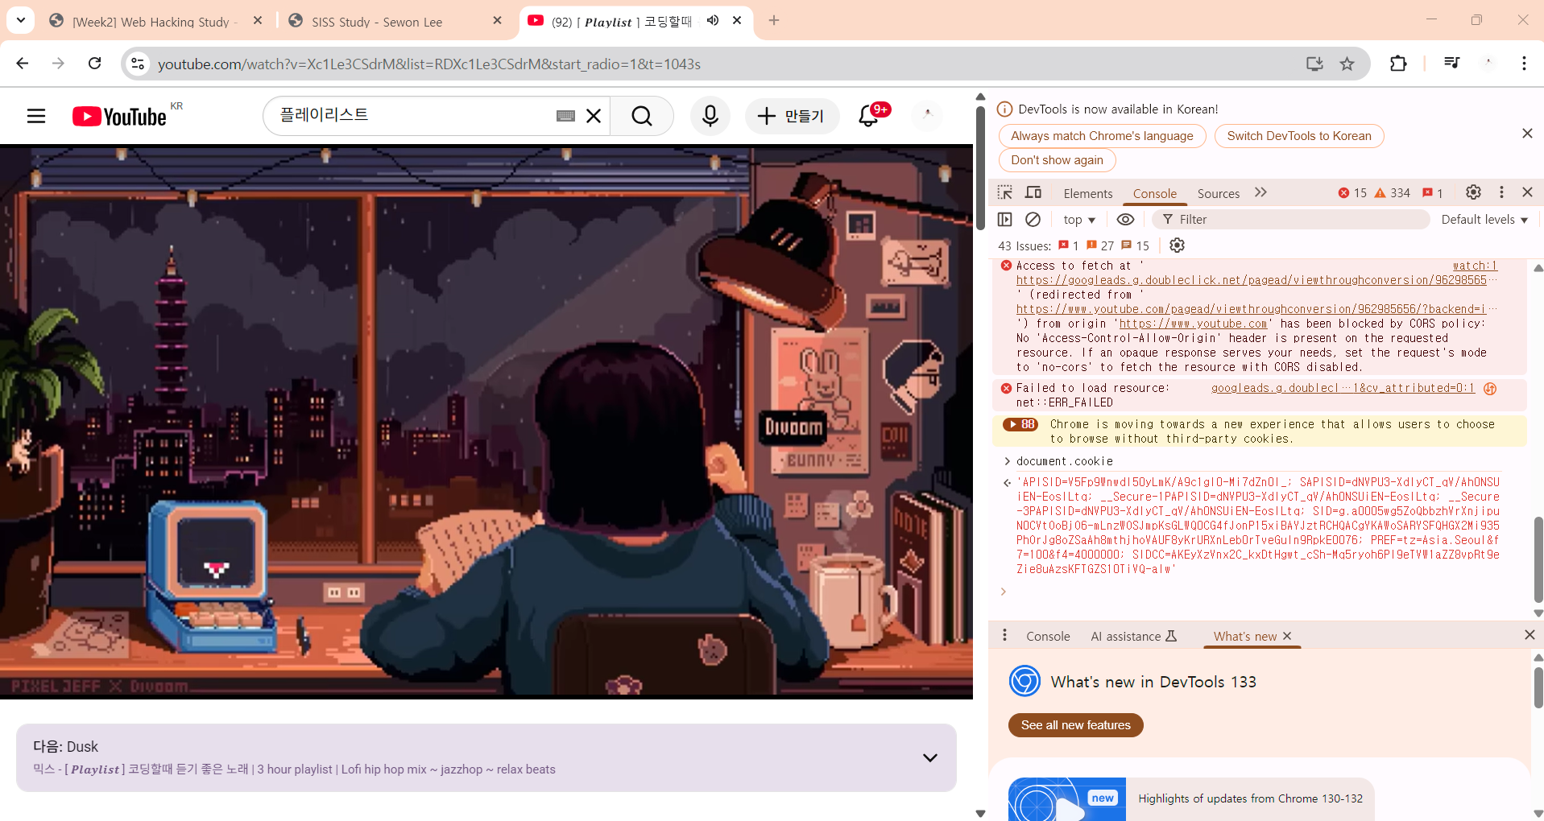The width and height of the screenshot is (1544, 821).
Task: Click Switch DevTools to Korean button
Action: [1298, 136]
